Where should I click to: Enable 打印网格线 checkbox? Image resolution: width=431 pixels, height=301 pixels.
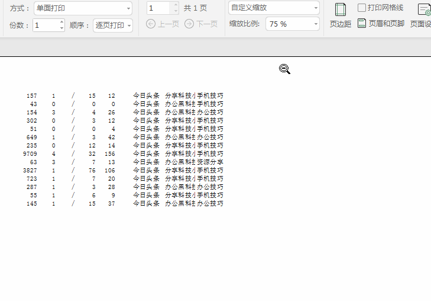click(362, 8)
